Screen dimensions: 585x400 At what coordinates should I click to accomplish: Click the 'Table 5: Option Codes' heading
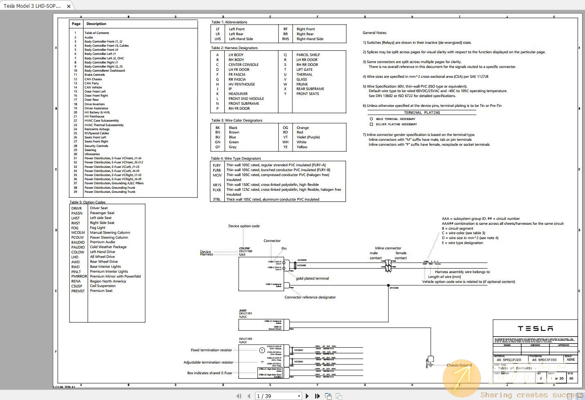pos(88,202)
